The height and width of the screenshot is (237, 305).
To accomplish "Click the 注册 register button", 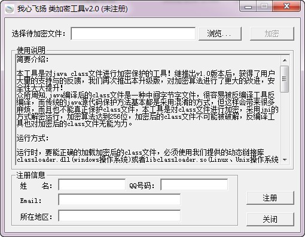I will coord(270,198).
